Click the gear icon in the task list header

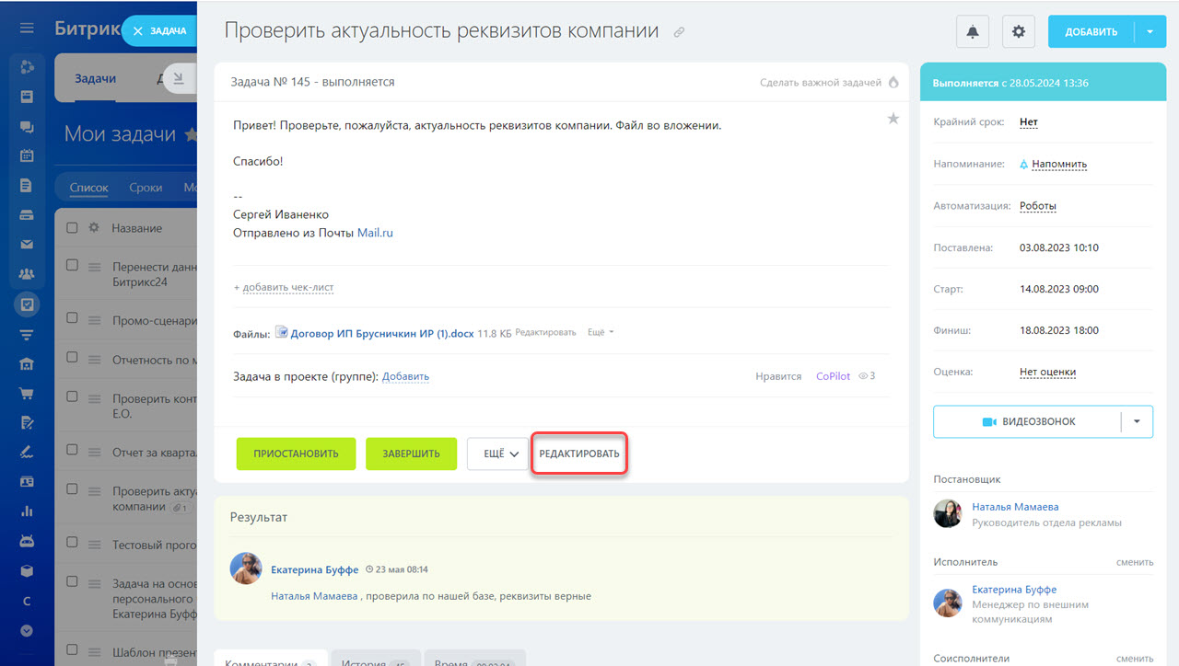[93, 227]
